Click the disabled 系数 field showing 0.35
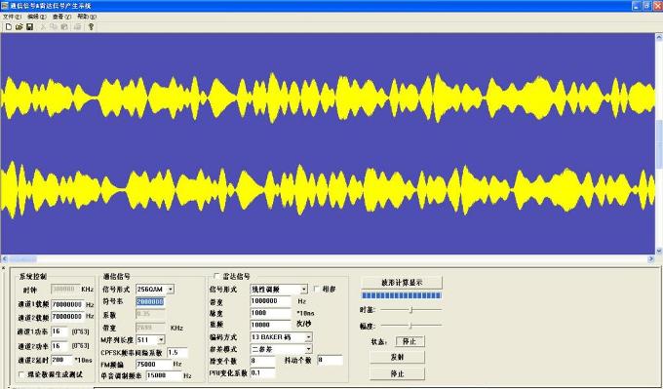 (150, 314)
